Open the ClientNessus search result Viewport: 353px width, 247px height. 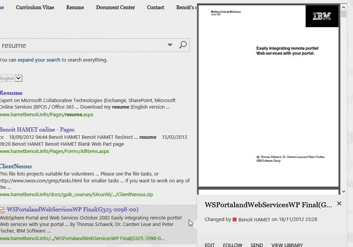(16, 166)
